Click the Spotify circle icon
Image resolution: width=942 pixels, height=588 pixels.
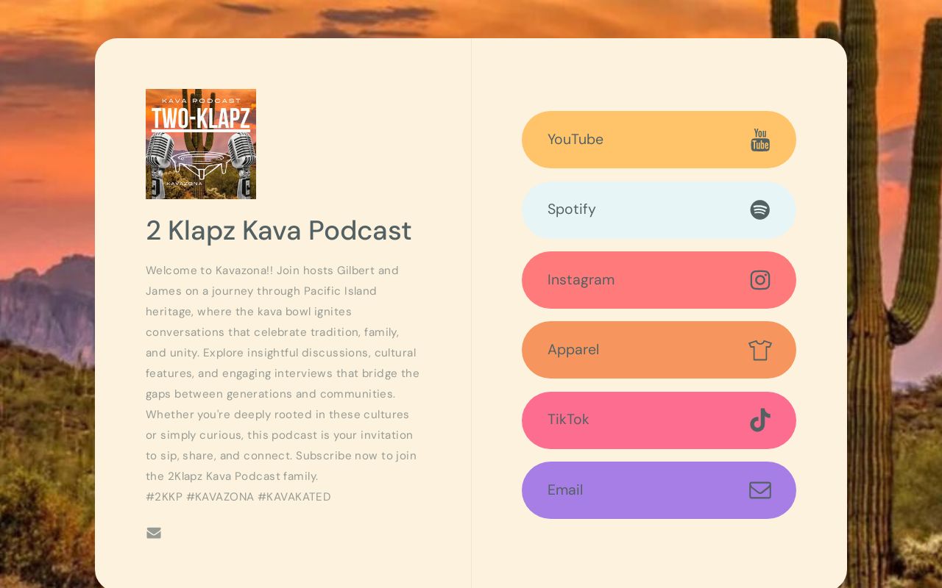point(759,209)
